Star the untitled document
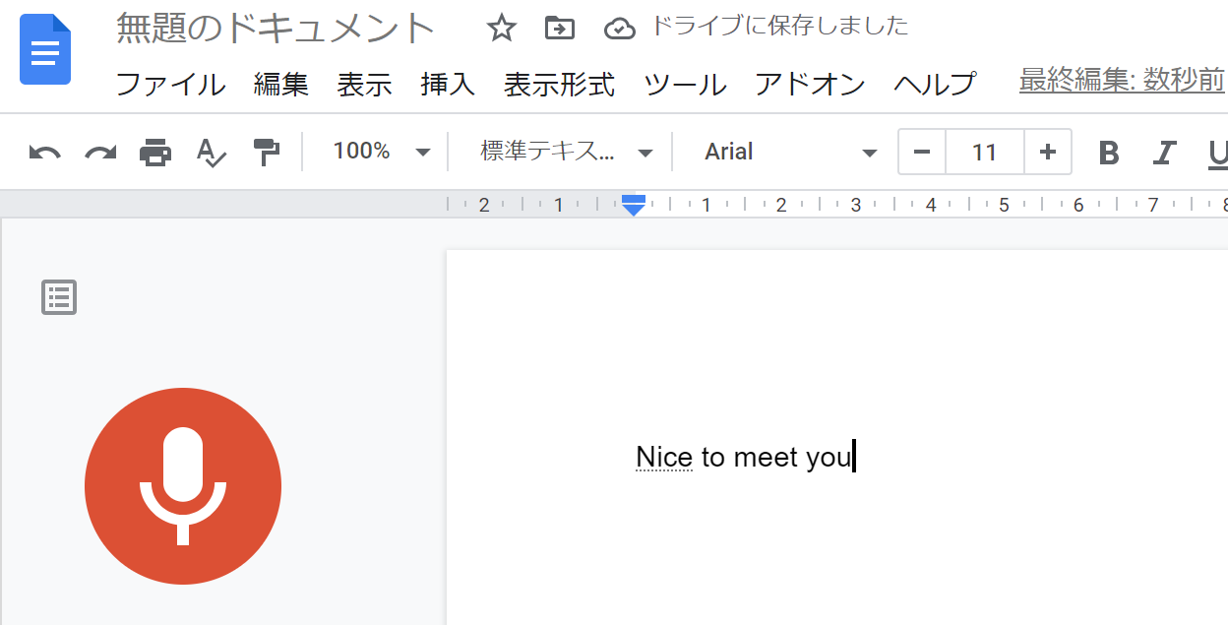1228x625 pixels. point(502,29)
